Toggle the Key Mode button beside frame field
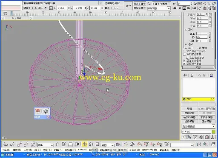Viewport: 218px width, 158px height. (174, 4)
